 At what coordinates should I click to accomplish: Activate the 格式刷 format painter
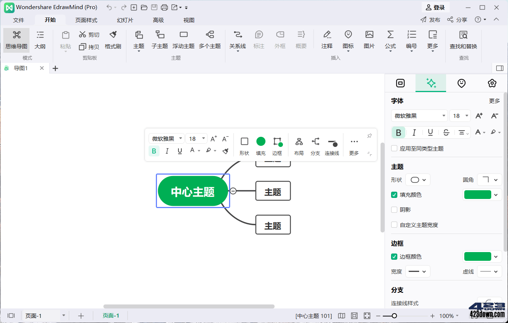(113, 40)
